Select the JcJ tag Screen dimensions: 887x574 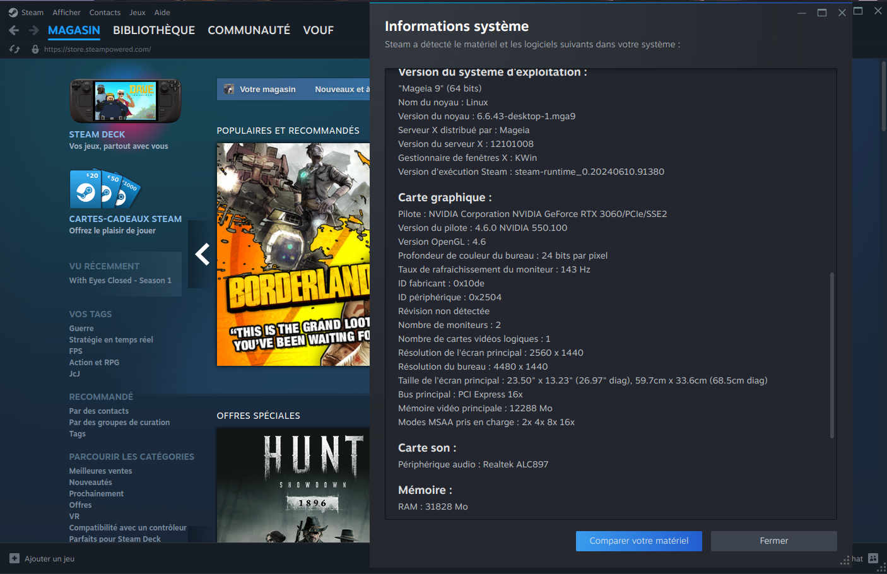(x=74, y=374)
